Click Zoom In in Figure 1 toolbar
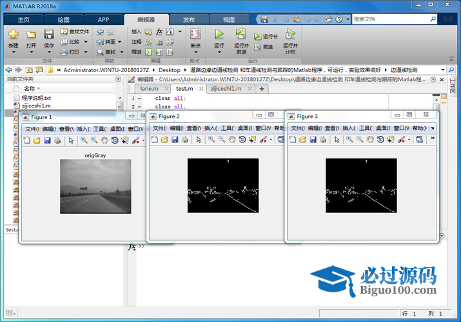The width and height of the screenshot is (461, 322). 84,140
